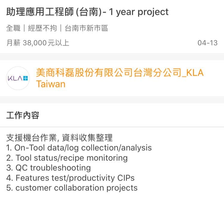Select the On-Tool data/log collection line
The width and height of the screenshot is (224, 203).
(79, 148)
